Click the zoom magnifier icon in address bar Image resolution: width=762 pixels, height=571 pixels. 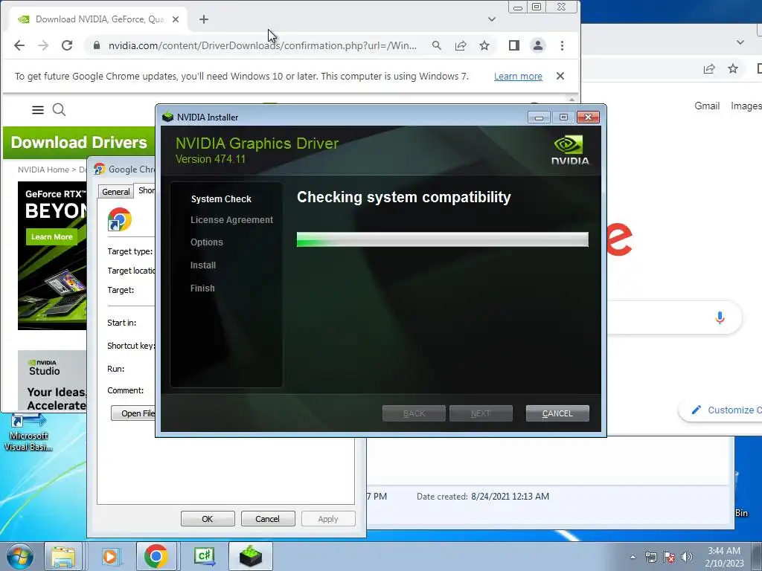[436, 45]
